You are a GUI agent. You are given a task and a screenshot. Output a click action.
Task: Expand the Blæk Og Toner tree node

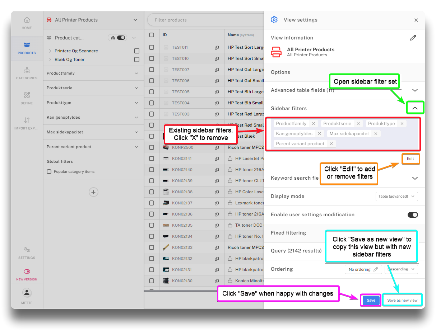[x=50, y=60]
